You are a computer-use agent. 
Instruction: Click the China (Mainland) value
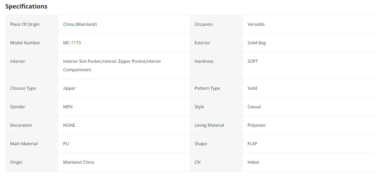pos(80,24)
